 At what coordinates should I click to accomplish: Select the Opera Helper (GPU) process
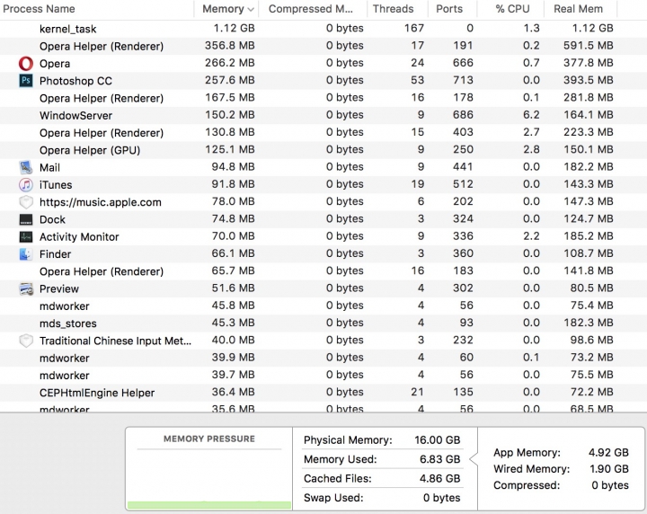(x=323, y=150)
